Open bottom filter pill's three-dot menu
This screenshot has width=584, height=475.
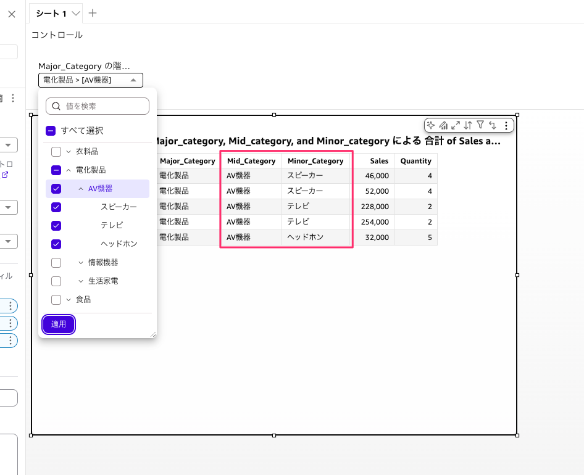coord(10,341)
